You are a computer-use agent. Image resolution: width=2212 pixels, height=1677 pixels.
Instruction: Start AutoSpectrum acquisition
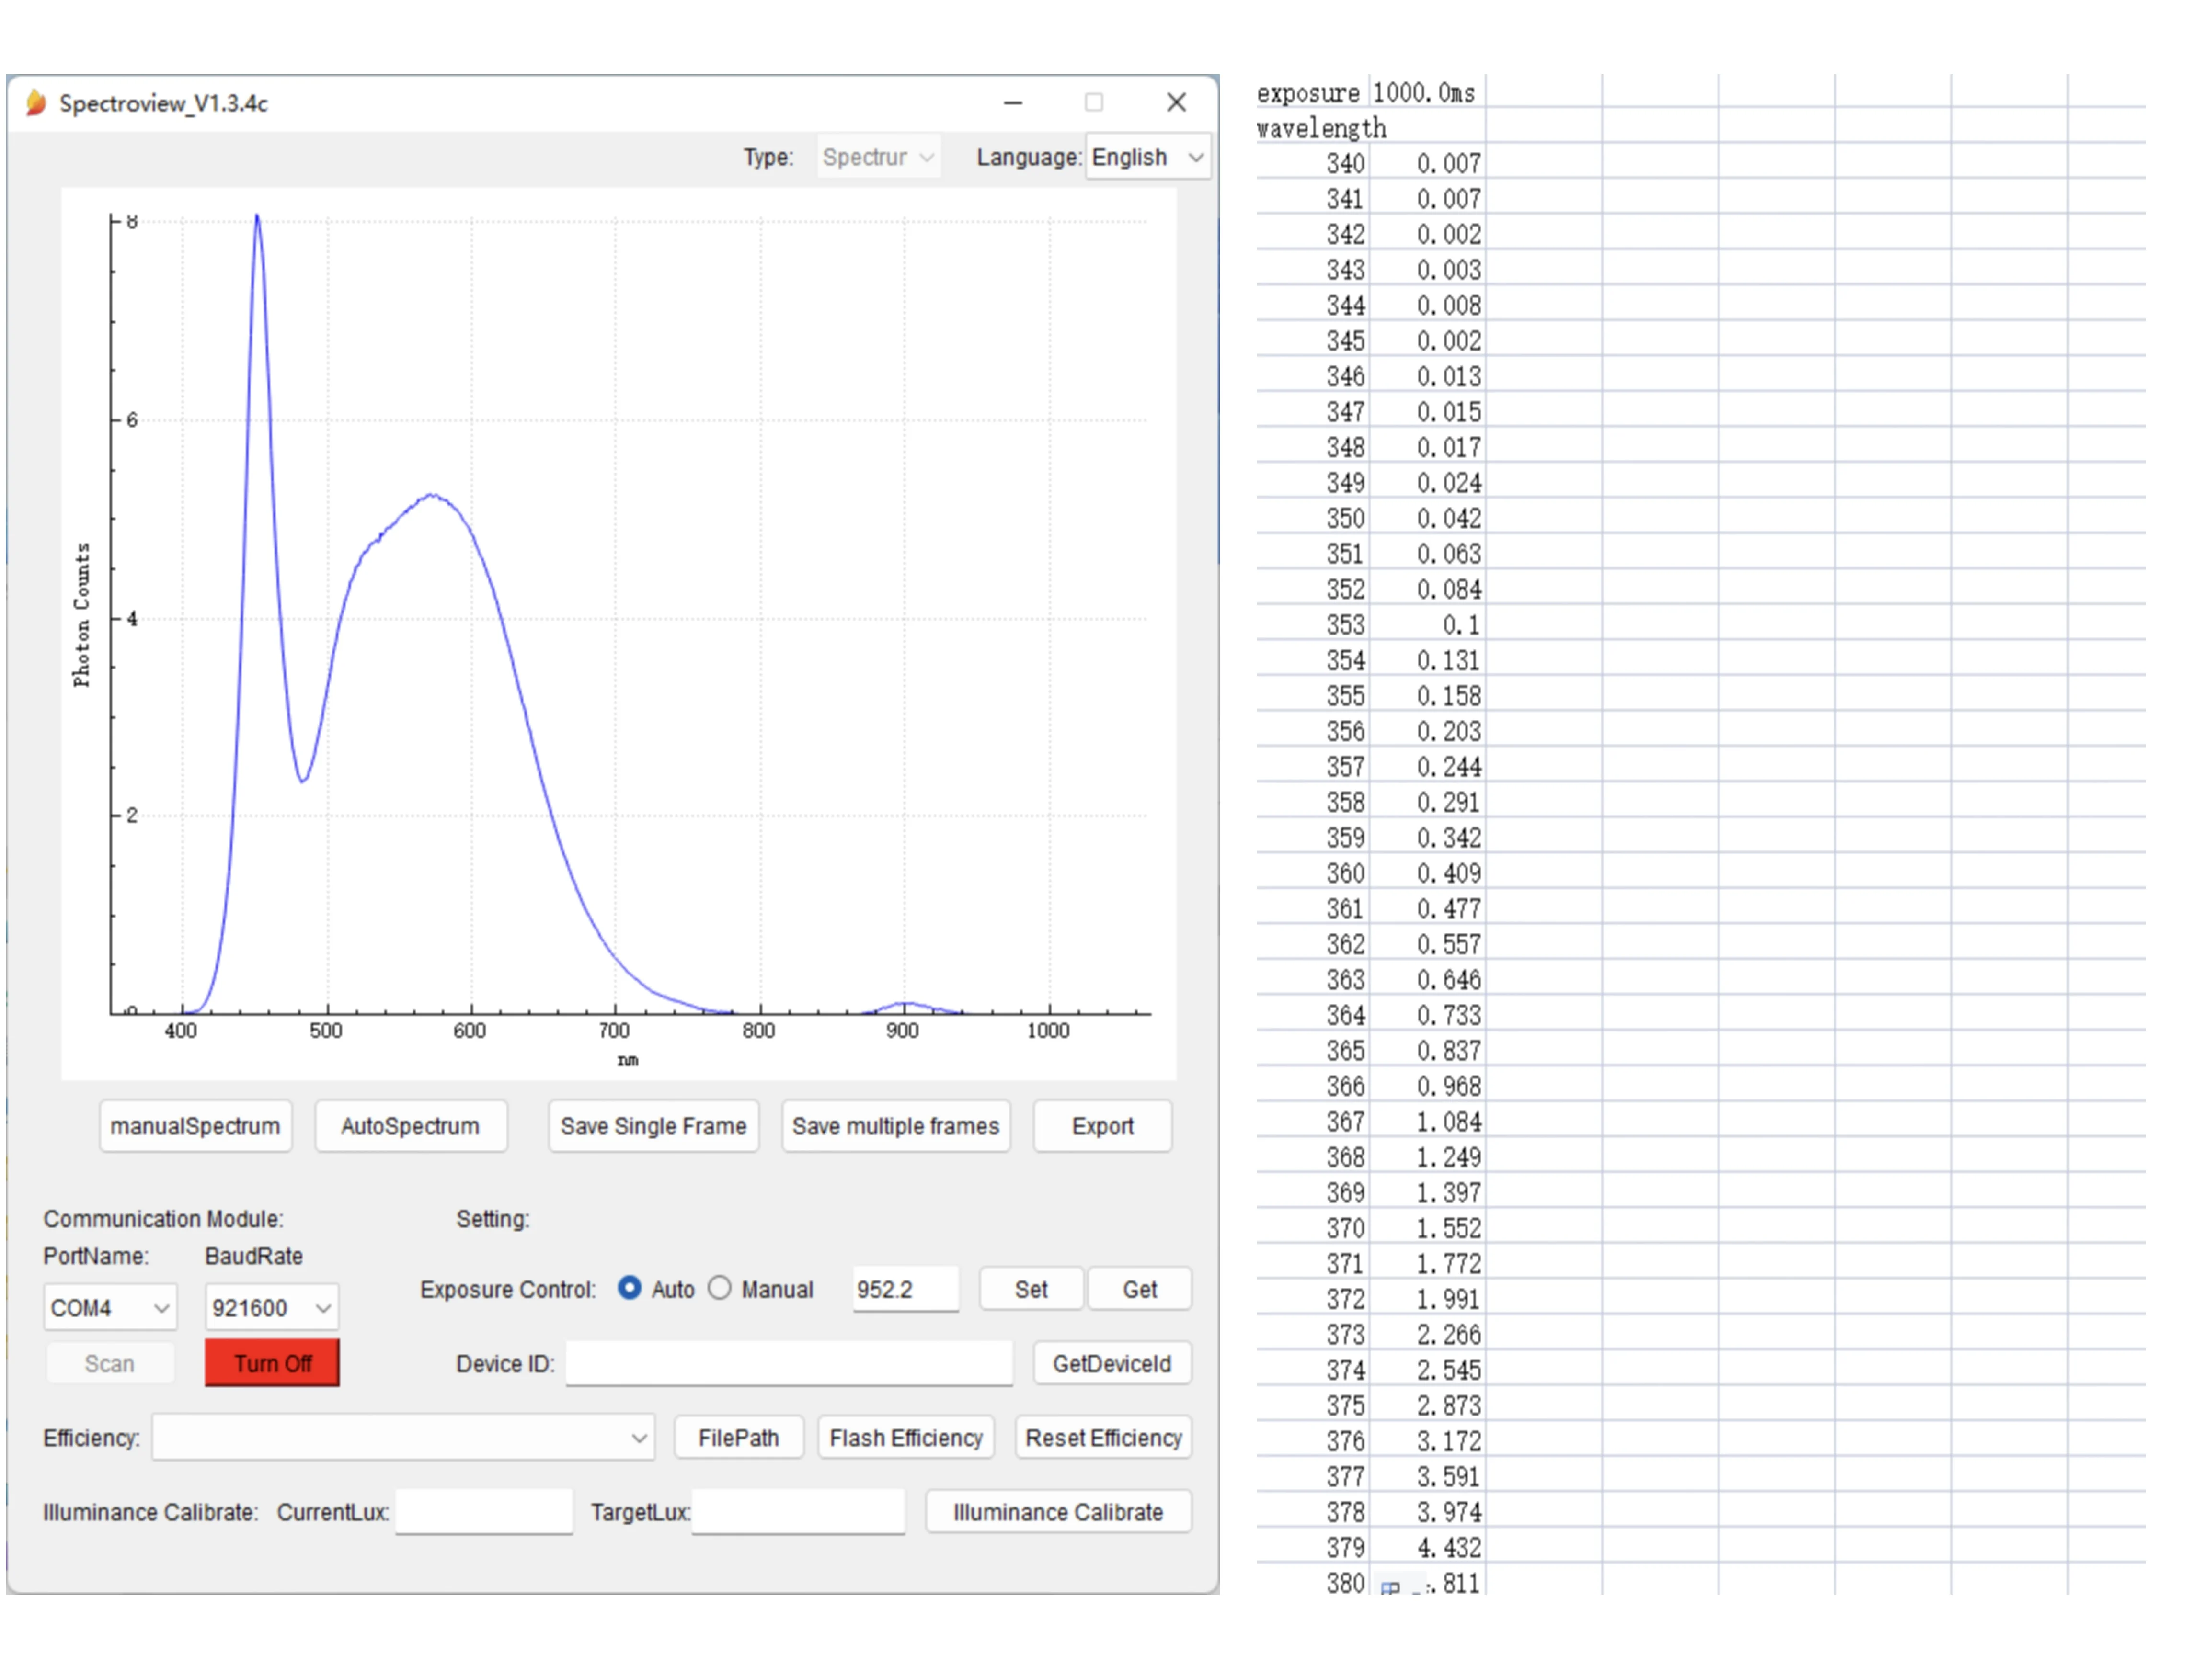tap(410, 1126)
